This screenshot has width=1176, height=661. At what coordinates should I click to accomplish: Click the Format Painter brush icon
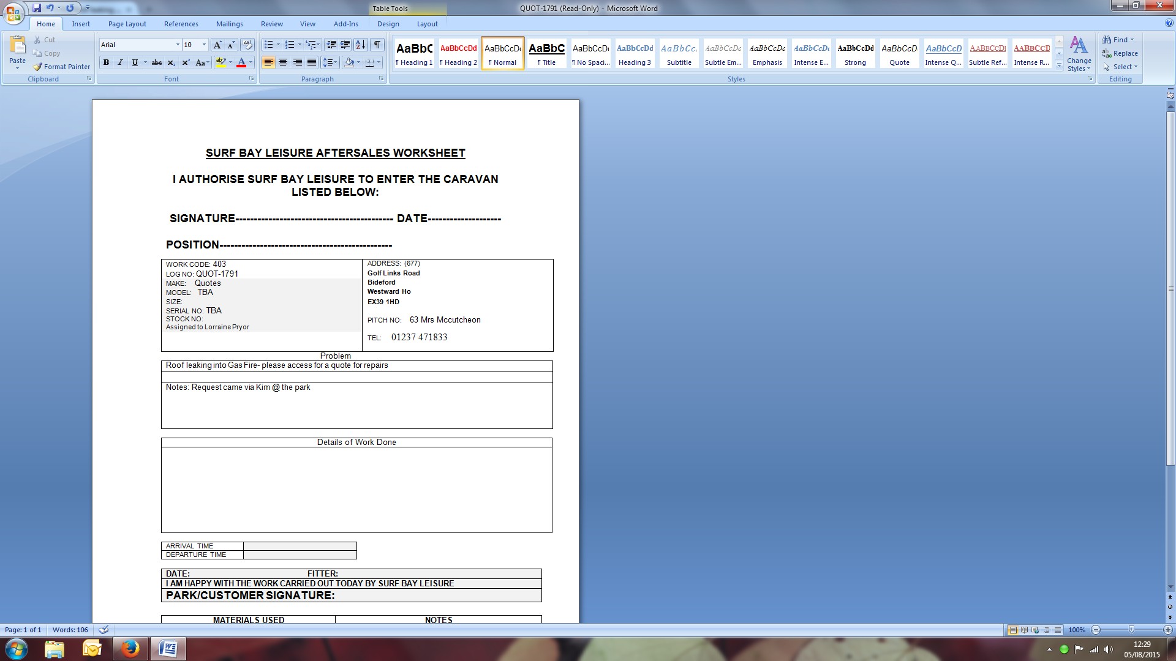coord(38,67)
